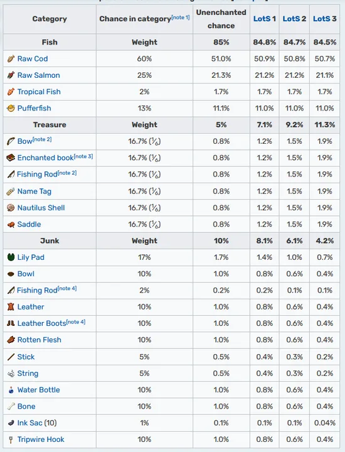Screen dimensions: 345x452
Task: Open note 3 beside Enchanted book
Action: click(83, 156)
